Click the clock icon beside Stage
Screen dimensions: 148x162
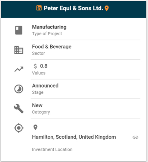pyautogui.click(x=19, y=89)
